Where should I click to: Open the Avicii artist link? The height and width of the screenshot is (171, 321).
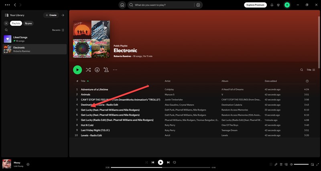(167, 136)
